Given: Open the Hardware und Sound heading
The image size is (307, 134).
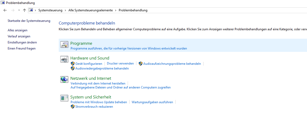Looking at the screenshot, I should coord(90,58).
